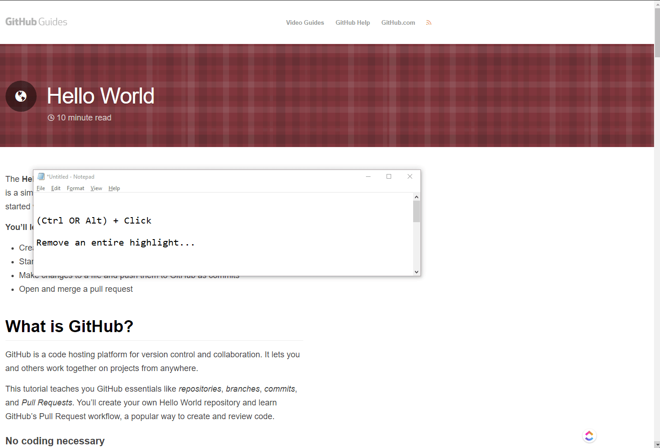Open the GitHub Help link

click(x=353, y=22)
